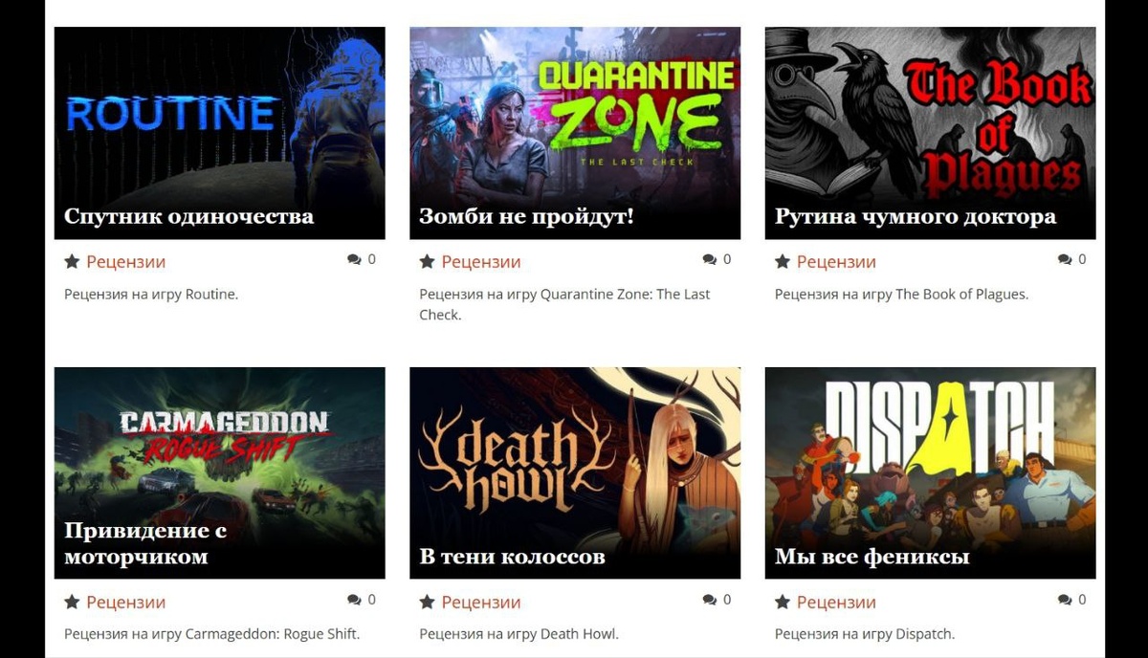Open the Dispatch cover image
The height and width of the screenshot is (658, 1148).
(x=931, y=472)
